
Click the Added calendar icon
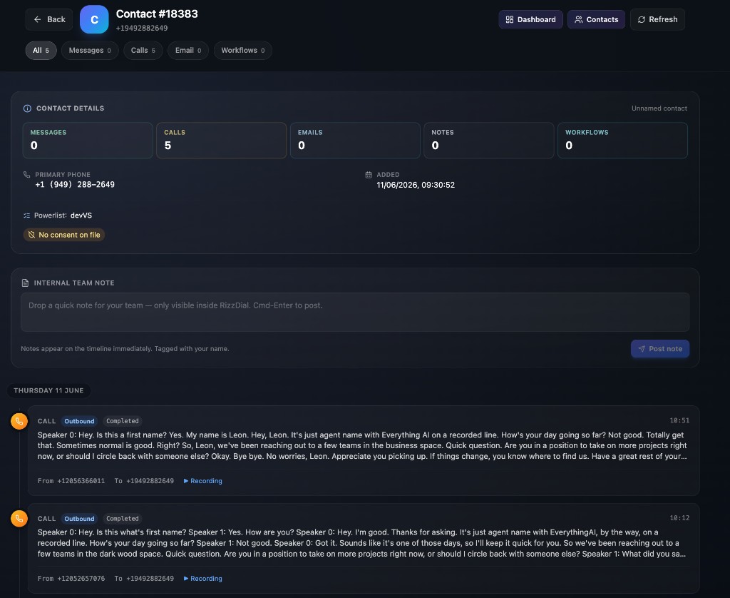point(369,175)
